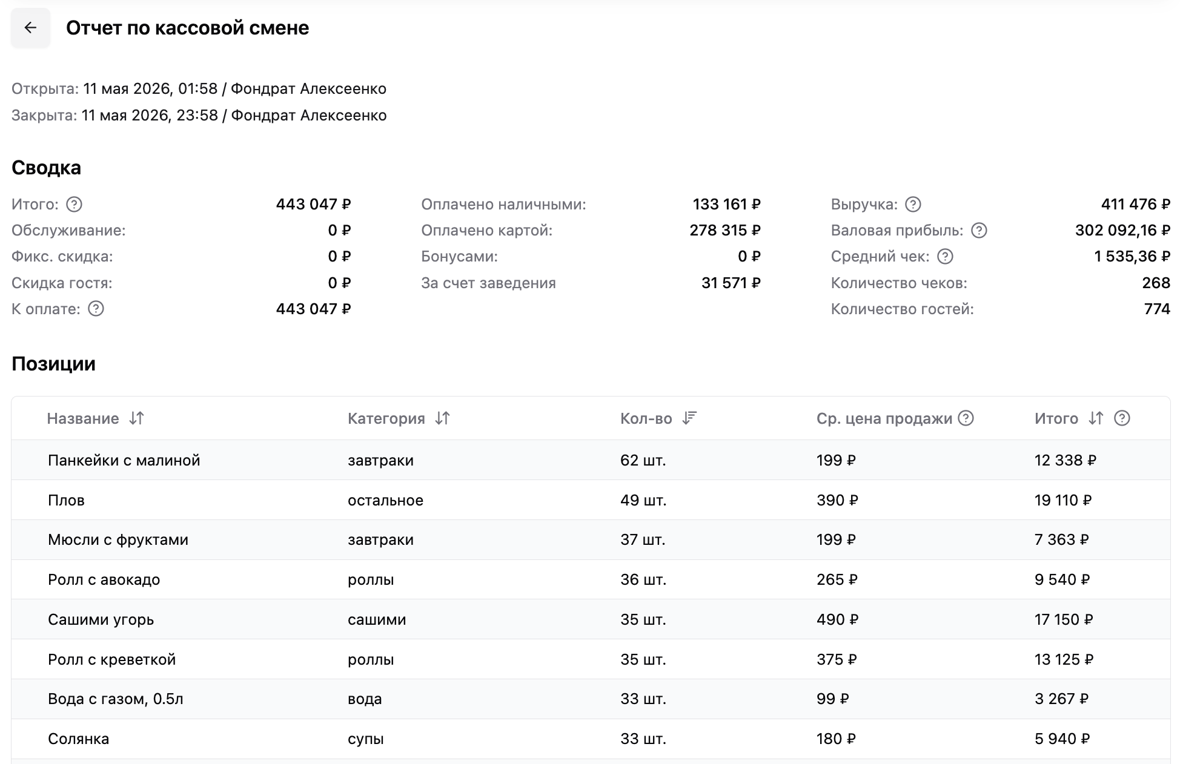Click the Отчет по кассовой смене title

point(188,28)
